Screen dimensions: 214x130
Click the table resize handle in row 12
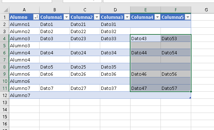click(x=190, y=98)
